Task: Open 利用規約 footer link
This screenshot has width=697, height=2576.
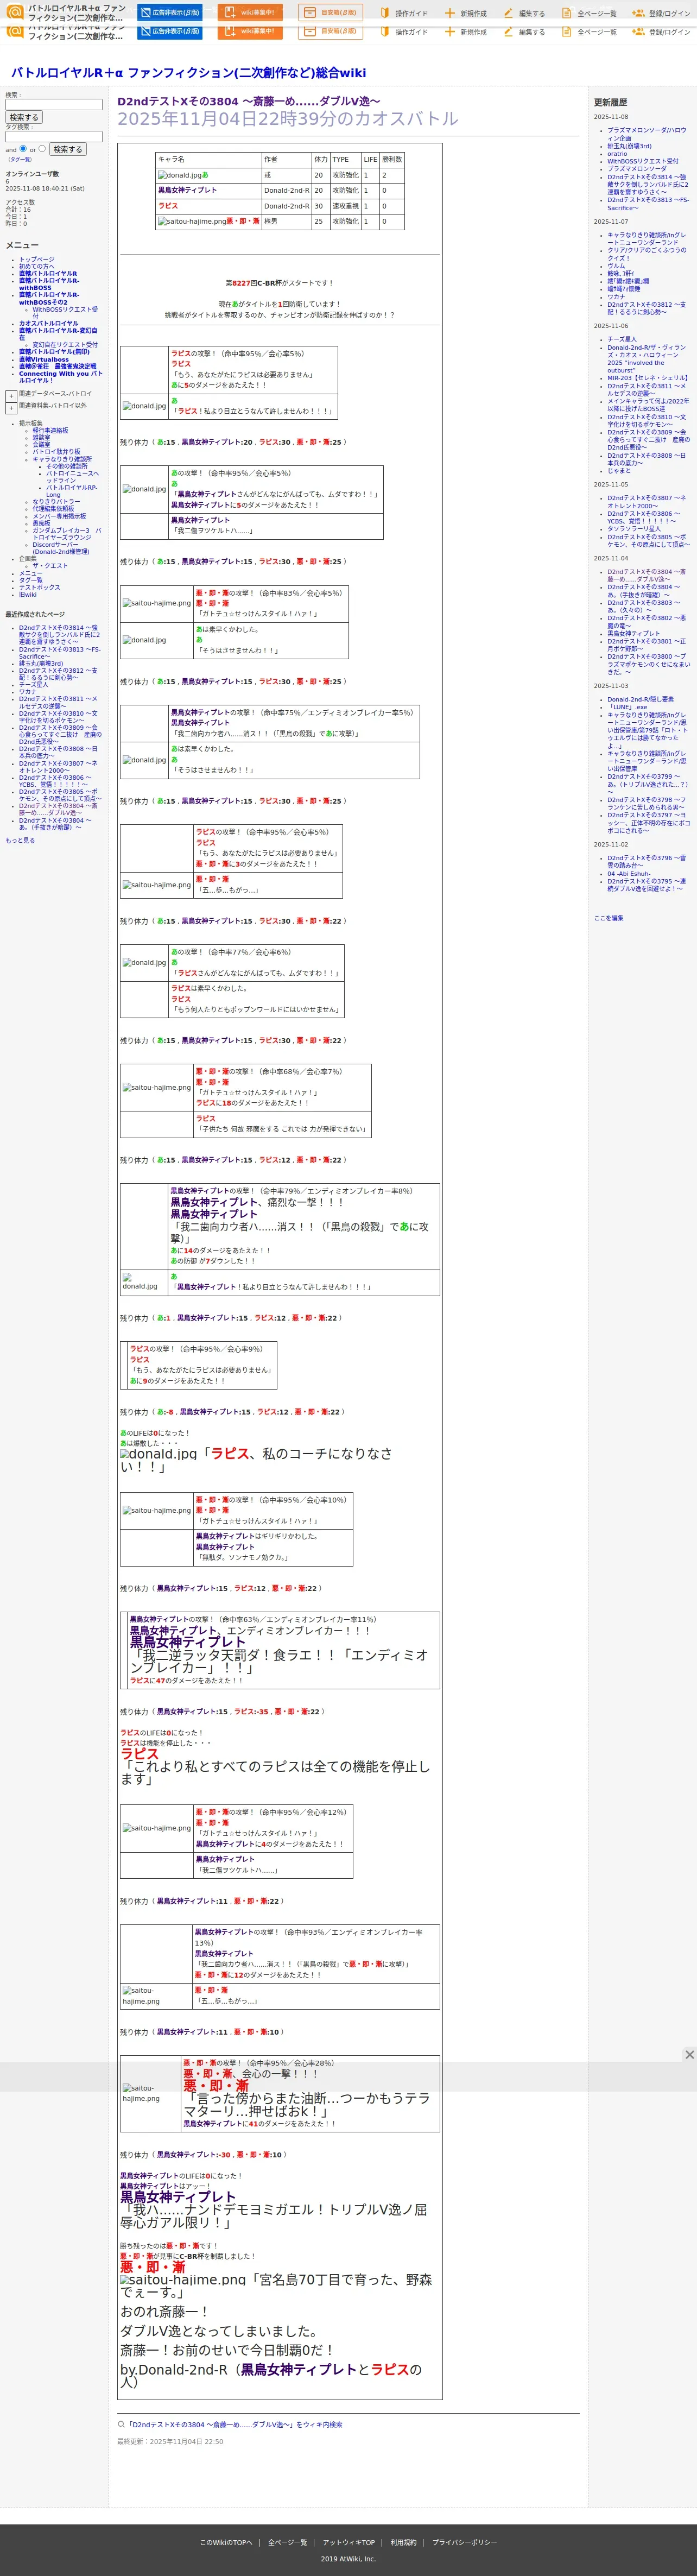Action: click(x=403, y=2542)
